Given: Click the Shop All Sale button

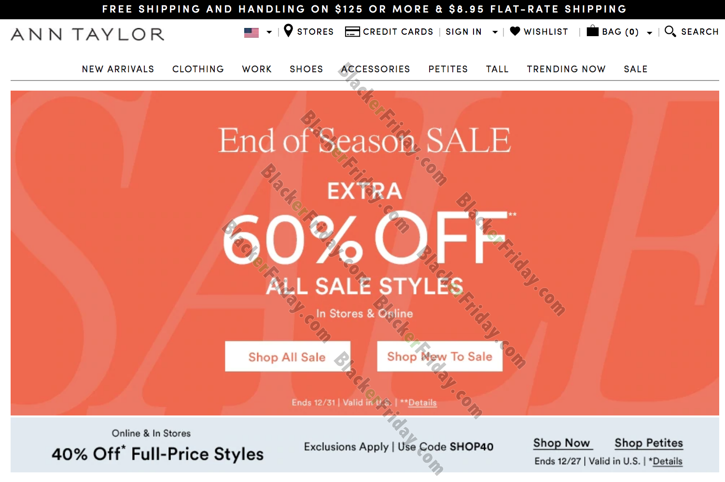Looking at the screenshot, I should click(x=288, y=357).
